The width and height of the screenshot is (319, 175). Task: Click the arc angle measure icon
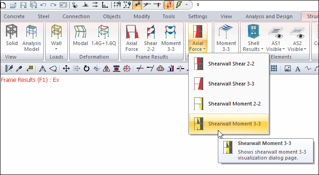(x=53, y=69)
